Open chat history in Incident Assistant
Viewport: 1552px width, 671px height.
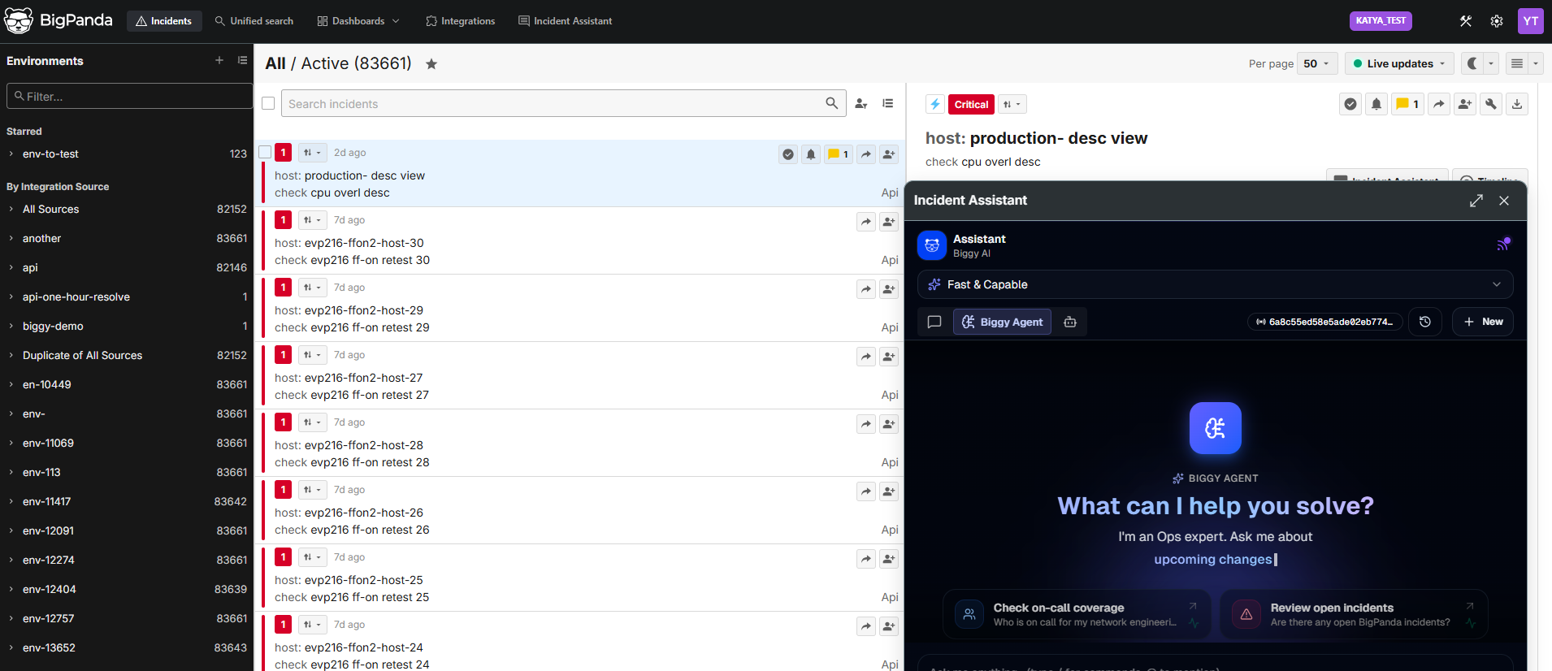pyautogui.click(x=1425, y=322)
